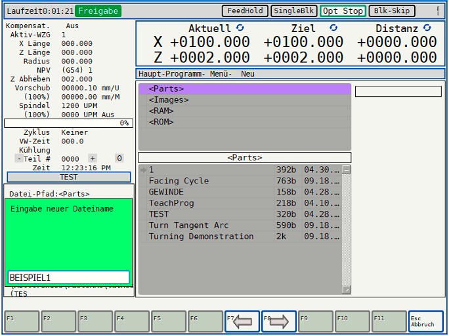
Task: Click the F5 softkey
Action: coord(169,321)
